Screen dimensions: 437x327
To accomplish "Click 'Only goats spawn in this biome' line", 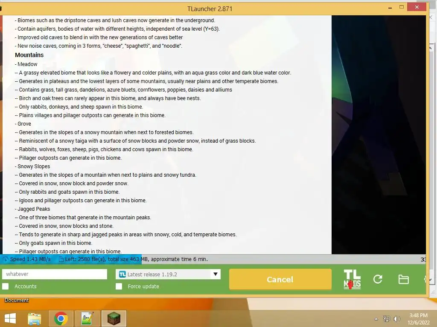I will click(x=53, y=243).
